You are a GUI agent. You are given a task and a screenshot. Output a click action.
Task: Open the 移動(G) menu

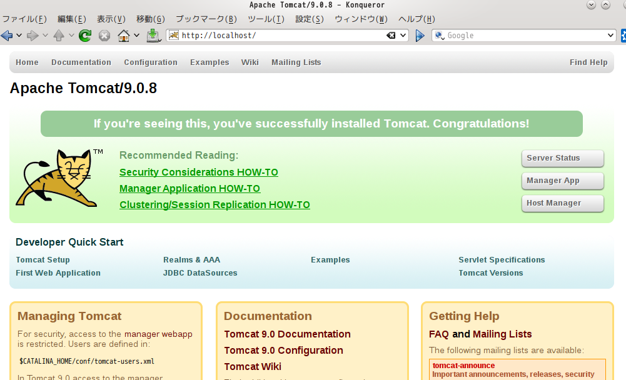pos(151,19)
